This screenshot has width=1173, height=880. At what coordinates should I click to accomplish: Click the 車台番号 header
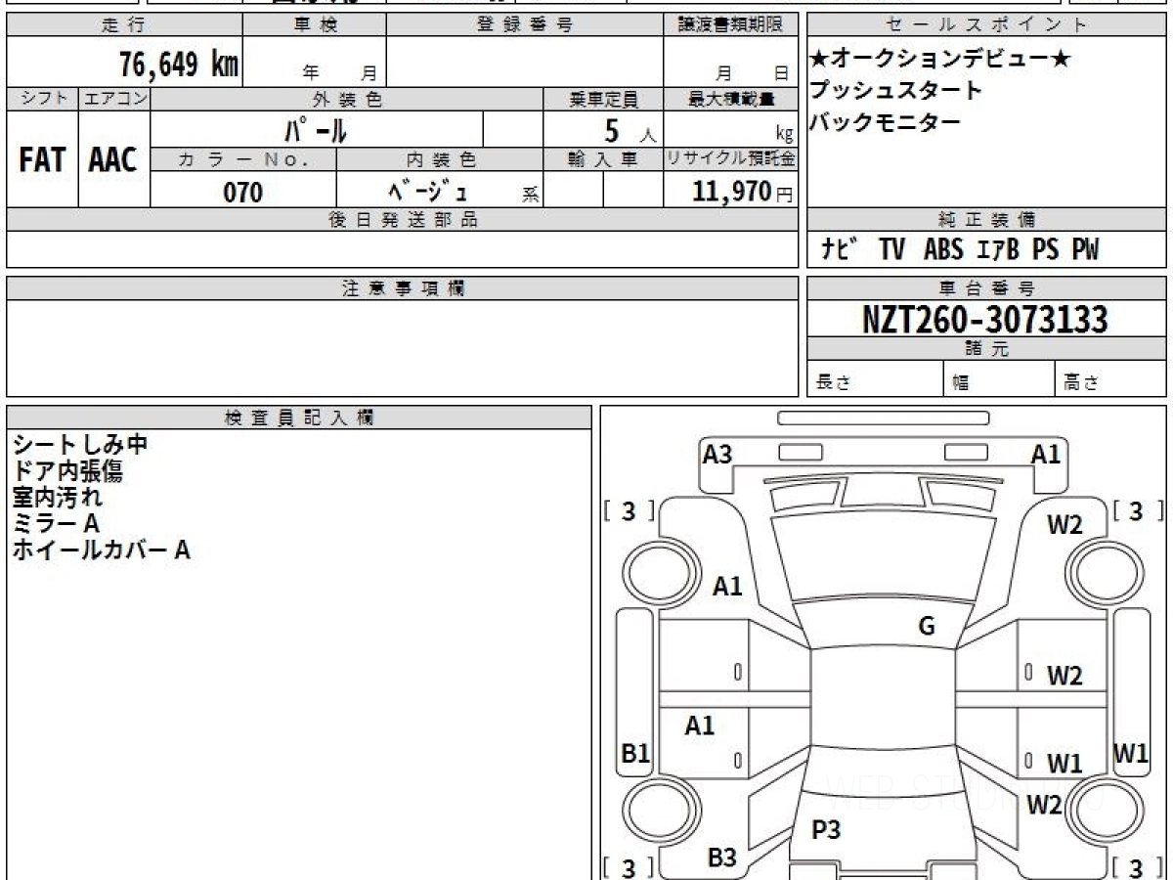pos(986,288)
